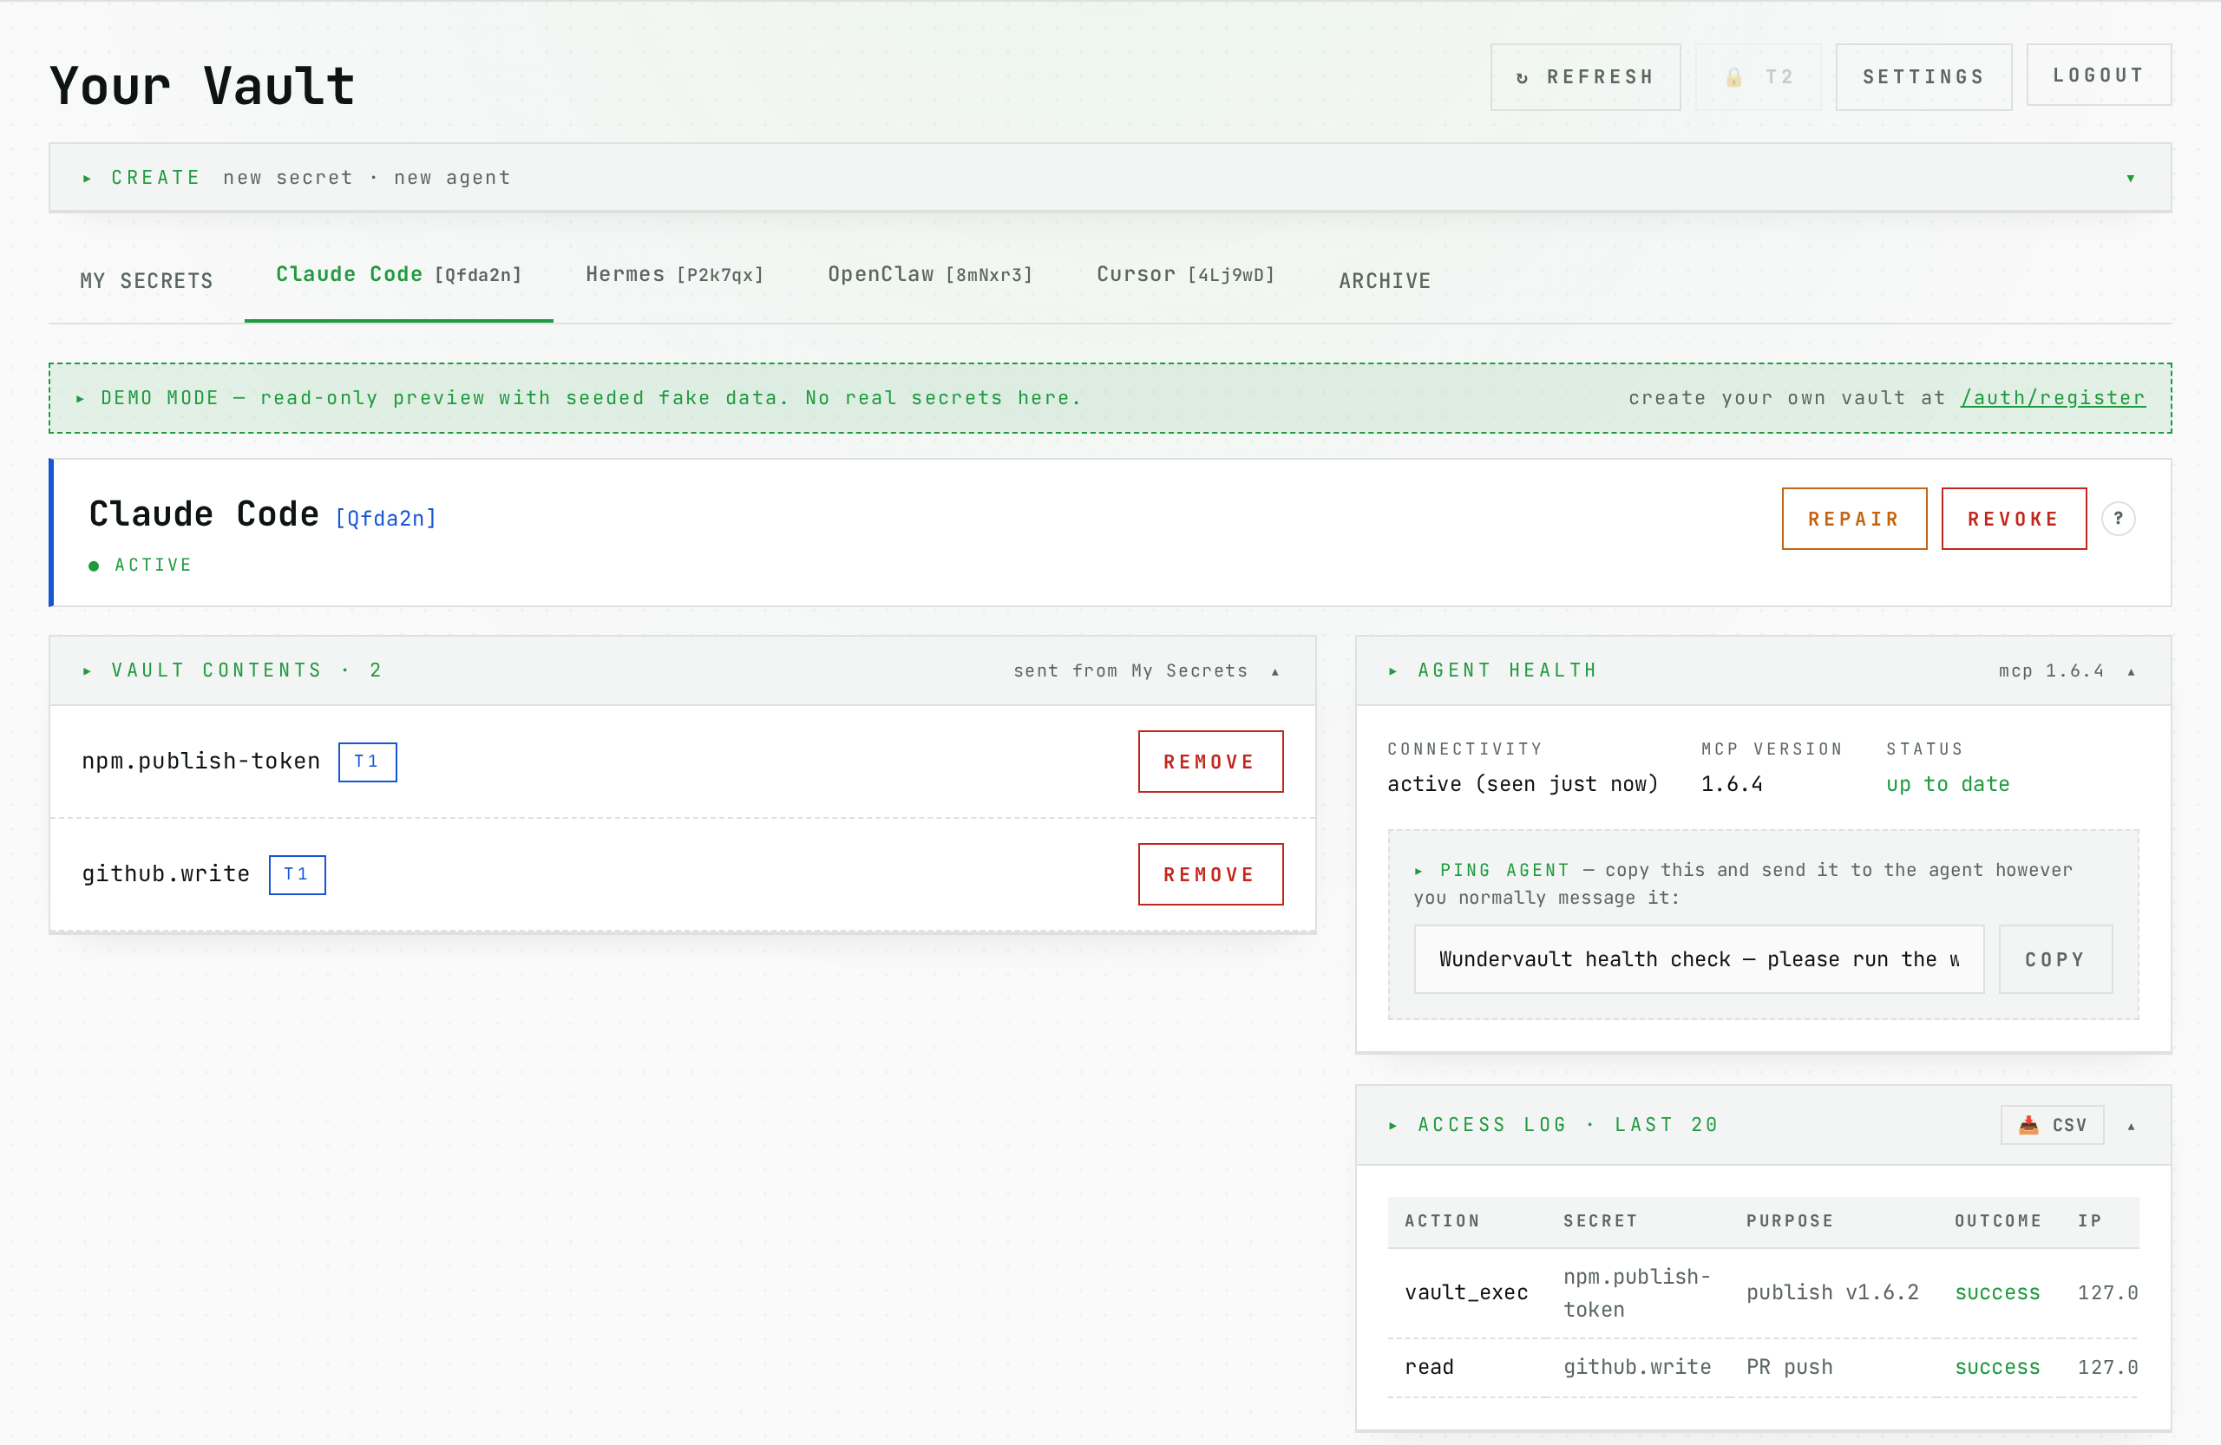Click success outcome in the vault_exec row
The width and height of the screenshot is (2221, 1445).
tap(1997, 1293)
